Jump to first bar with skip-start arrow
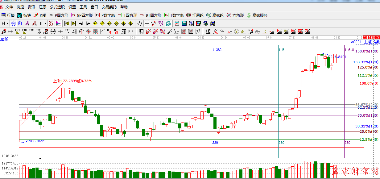This screenshot has height=179, width=380. pos(67,23)
